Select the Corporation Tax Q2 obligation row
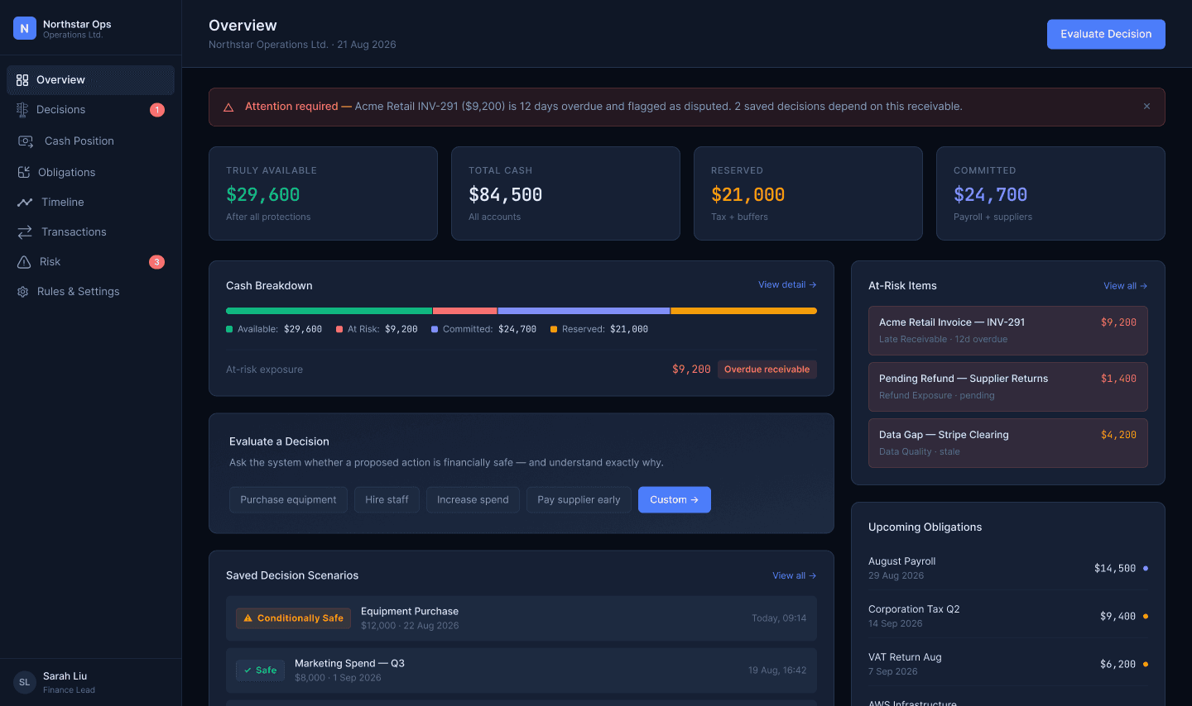Viewport: 1192px width, 706px height. [1008, 616]
